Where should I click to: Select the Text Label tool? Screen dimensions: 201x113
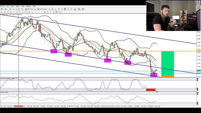(x=53, y=12)
